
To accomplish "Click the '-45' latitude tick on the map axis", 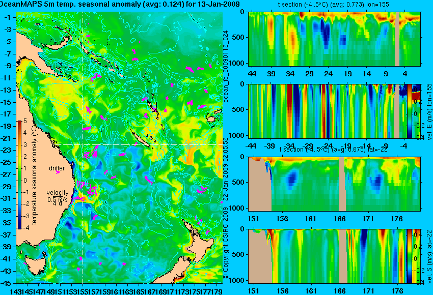I will (6, 283).
